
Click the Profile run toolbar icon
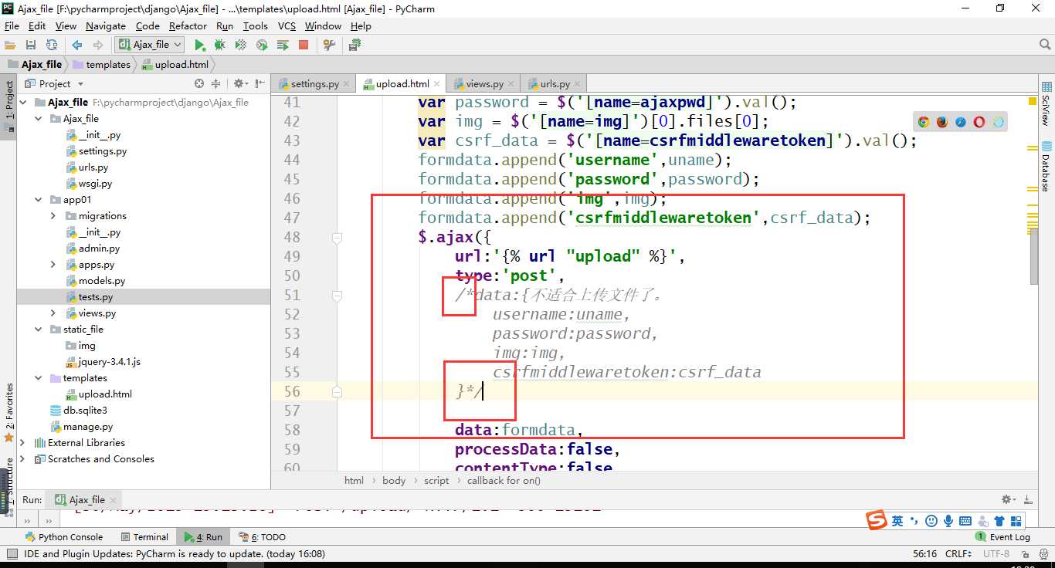pyautogui.click(x=262, y=45)
